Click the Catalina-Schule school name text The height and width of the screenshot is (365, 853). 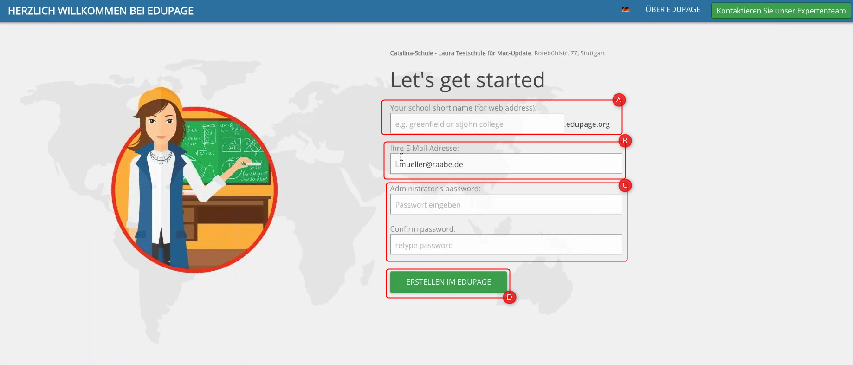[x=460, y=53]
